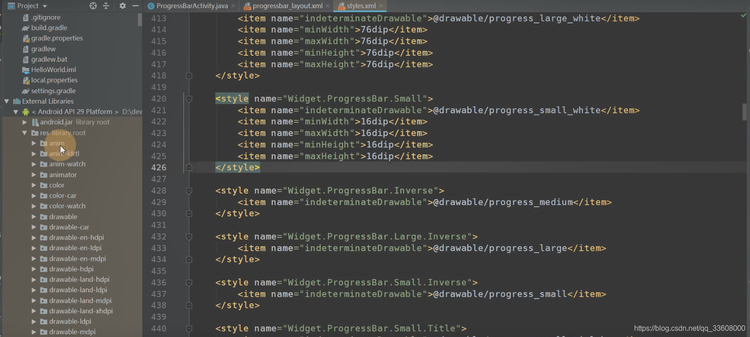
Task: Select drawable-en-hdpi folder
Action: click(x=76, y=238)
